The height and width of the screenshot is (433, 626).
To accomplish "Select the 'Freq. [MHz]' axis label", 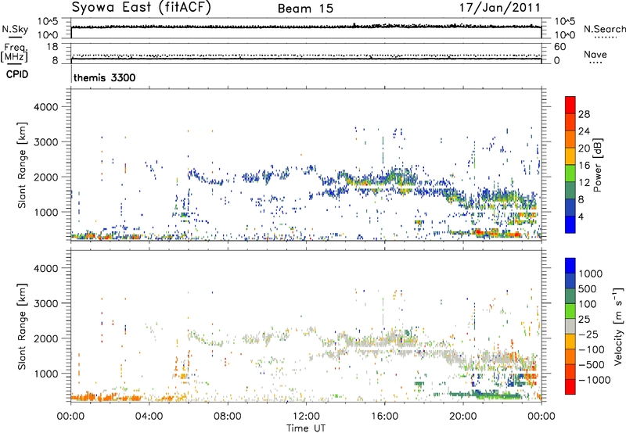I will click(x=14, y=53).
